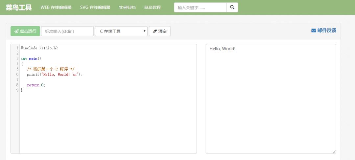Image resolution: width=355 pixels, height=160 pixels.
Task: Focus the 标准输入(stdin) input field
Action: click(67, 31)
